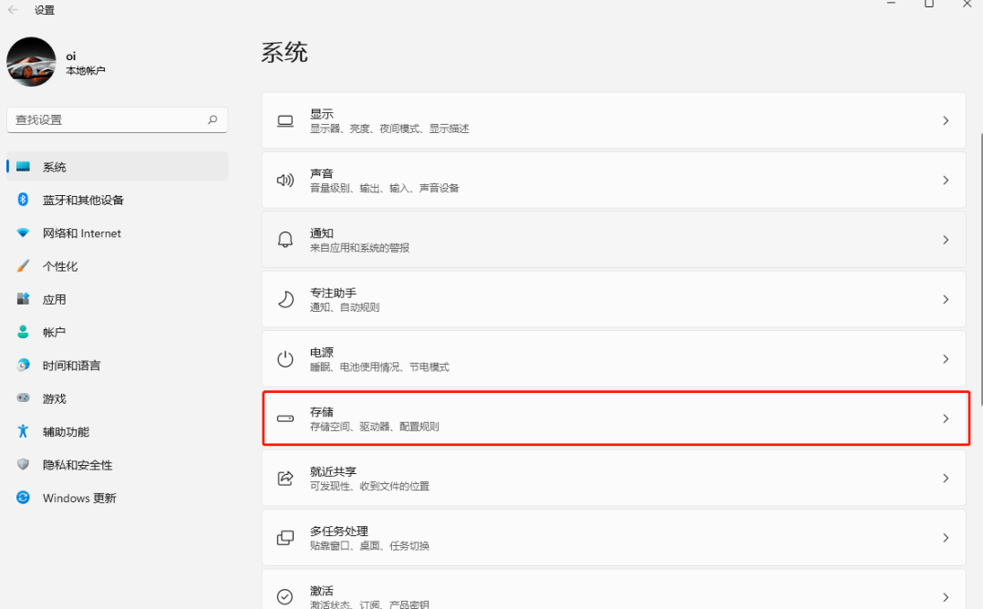Open the 隐私和安全性 section
The width and height of the screenshot is (983, 609).
tap(78, 465)
